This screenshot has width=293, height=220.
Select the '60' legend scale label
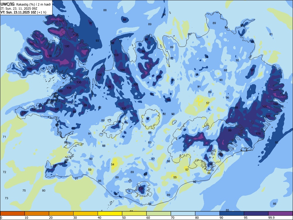click(x=148, y=218)
